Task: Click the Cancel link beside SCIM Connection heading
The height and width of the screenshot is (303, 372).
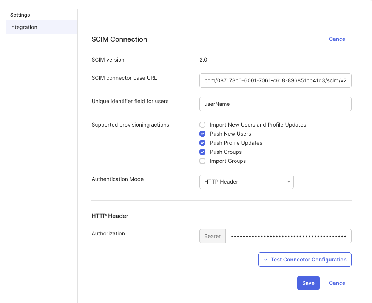Action: pos(338,39)
